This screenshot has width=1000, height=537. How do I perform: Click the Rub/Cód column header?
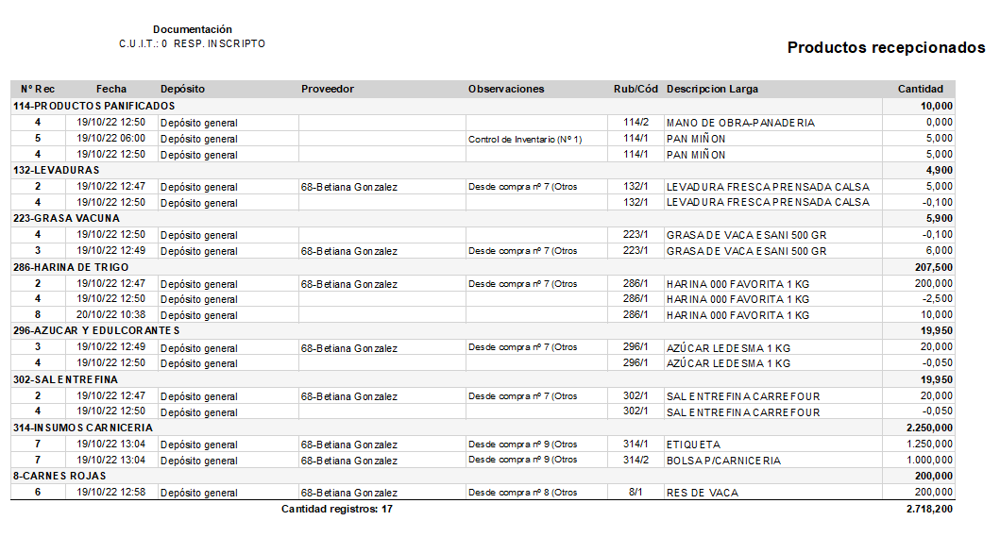click(x=636, y=90)
